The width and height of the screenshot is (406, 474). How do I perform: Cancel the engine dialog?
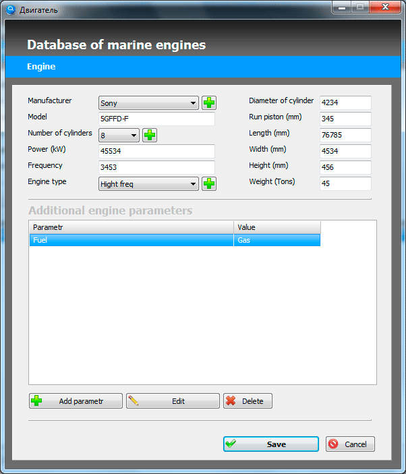pyautogui.click(x=351, y=444)
